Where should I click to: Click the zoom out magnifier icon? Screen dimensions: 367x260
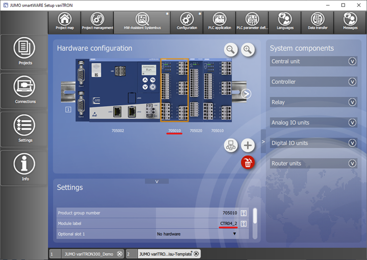click(230, 49)
